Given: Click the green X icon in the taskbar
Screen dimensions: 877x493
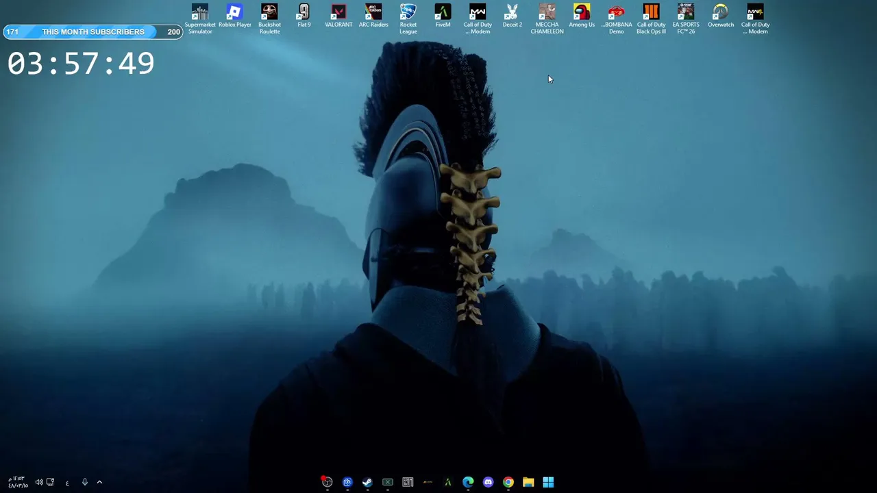Looking at the screenshot, I should pyautogui.click(x=387, y=482).
